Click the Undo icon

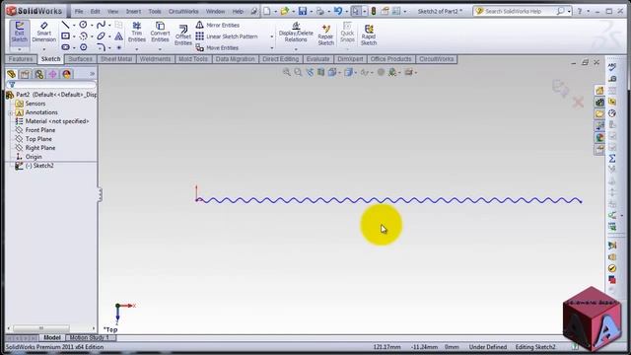(x=338, y=11)
